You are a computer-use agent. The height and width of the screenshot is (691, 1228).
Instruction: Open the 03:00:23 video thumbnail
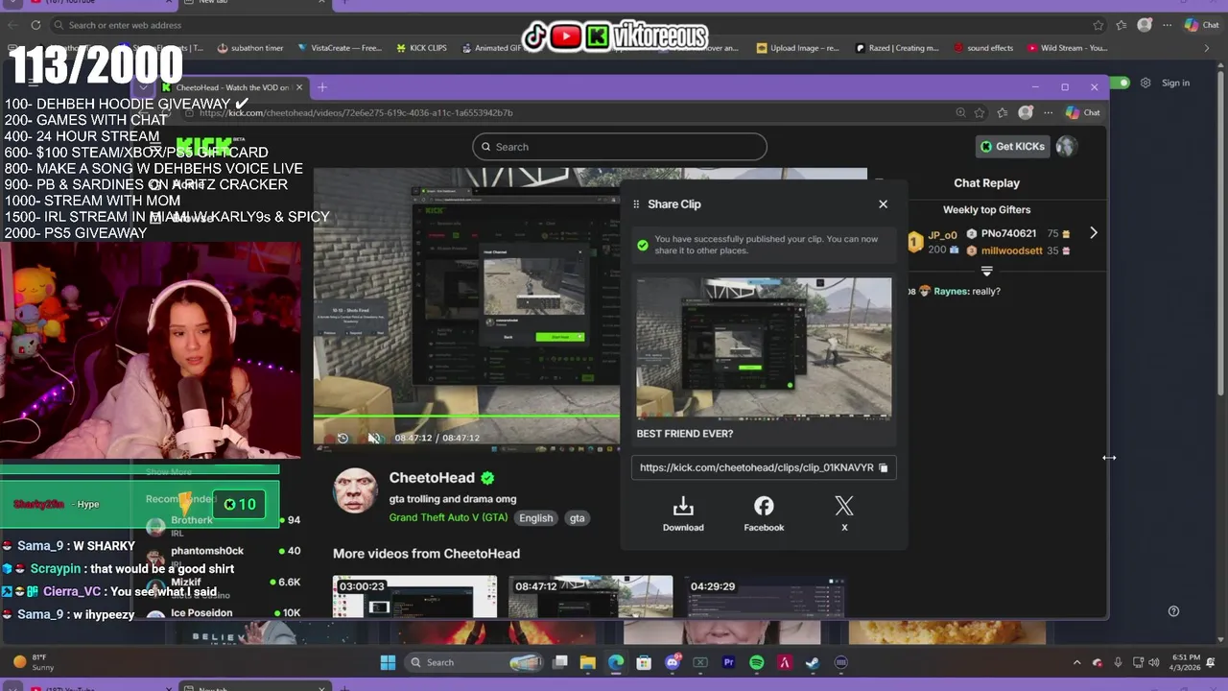pyautogui.click(x=414, y=596)
